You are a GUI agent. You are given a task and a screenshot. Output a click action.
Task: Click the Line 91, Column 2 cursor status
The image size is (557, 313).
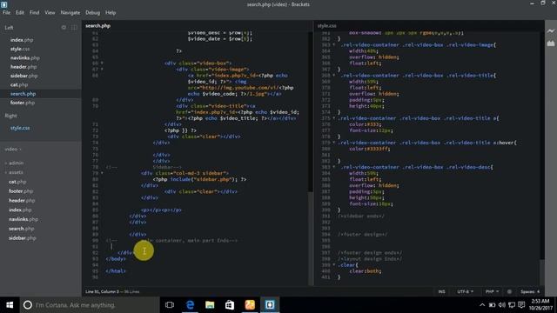click(x=103, y=292)
